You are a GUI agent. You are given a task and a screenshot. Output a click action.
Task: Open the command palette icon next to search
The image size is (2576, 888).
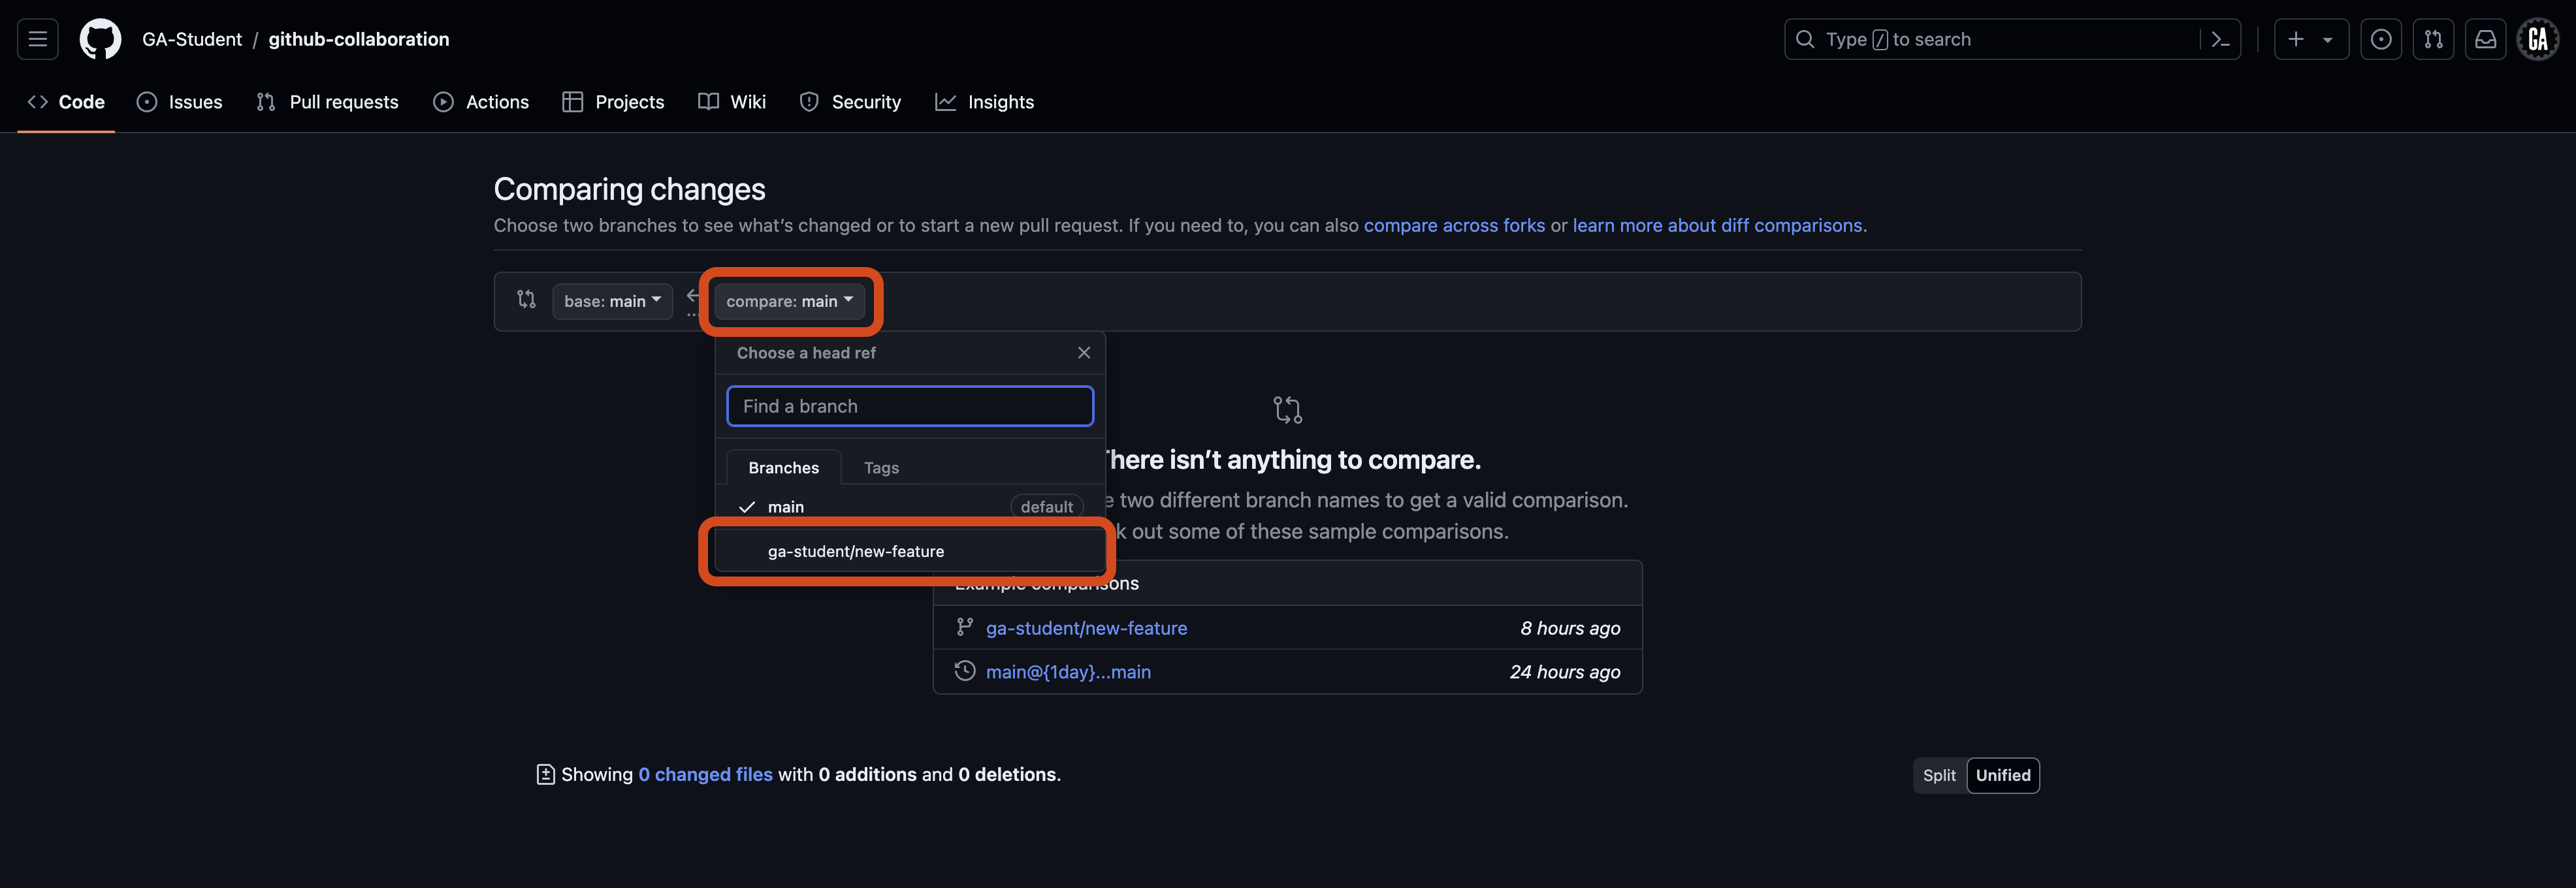click(2220, 39)
